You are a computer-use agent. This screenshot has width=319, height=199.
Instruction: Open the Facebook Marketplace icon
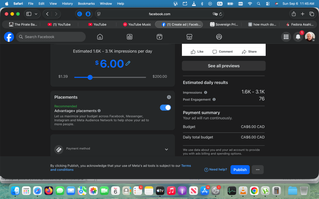coord(189,37)
